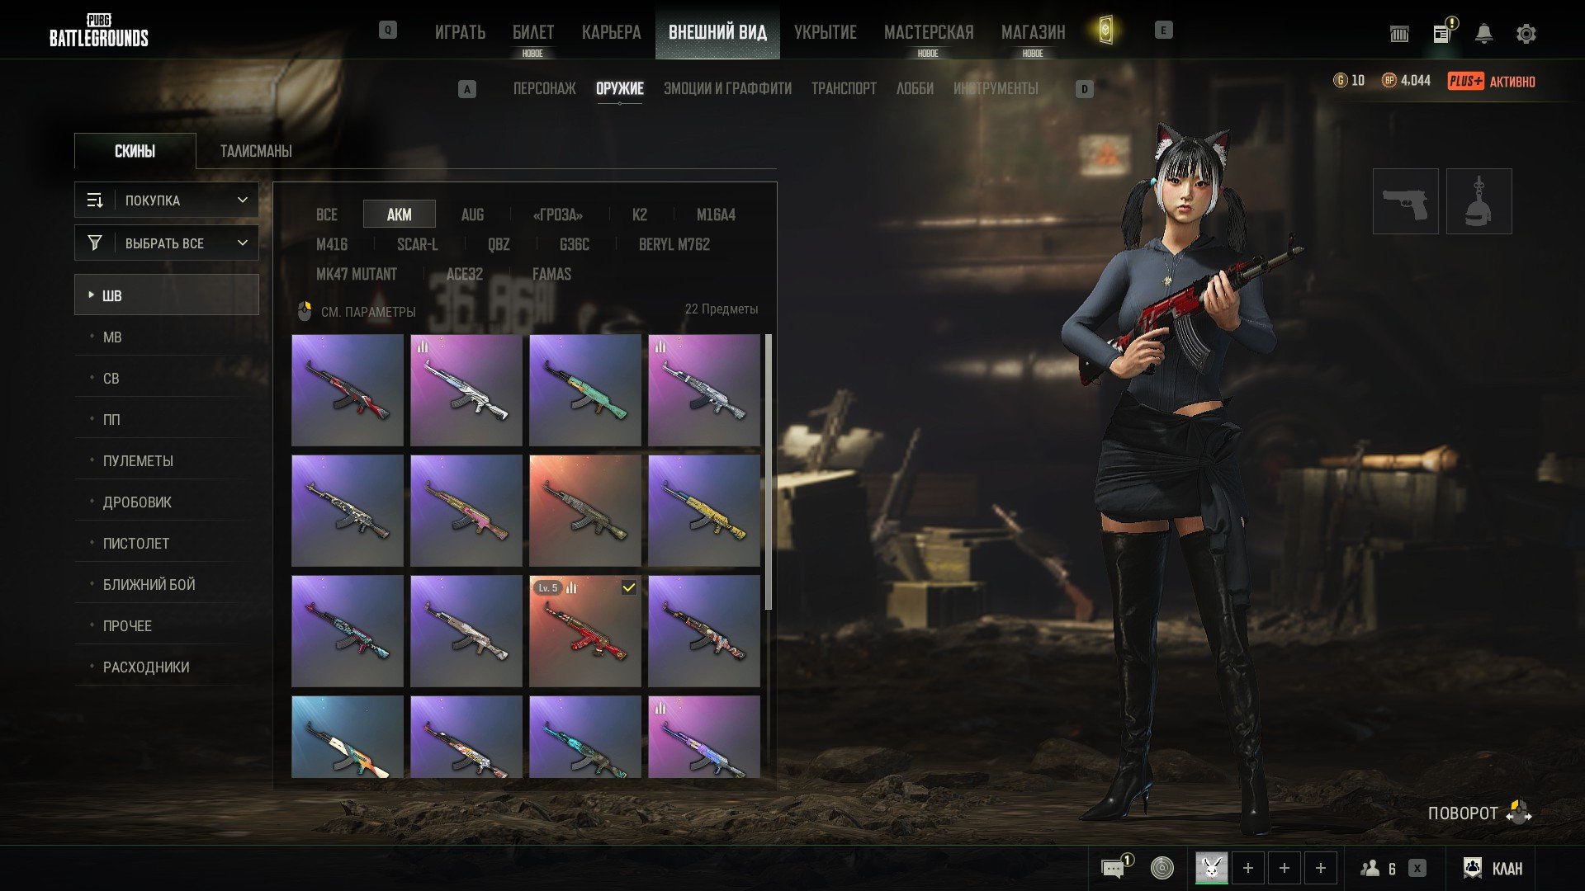Switch to the ТАЛИСМАНЫ tab
Viewport: 1585px width, 891px height.
coord(256,151)
